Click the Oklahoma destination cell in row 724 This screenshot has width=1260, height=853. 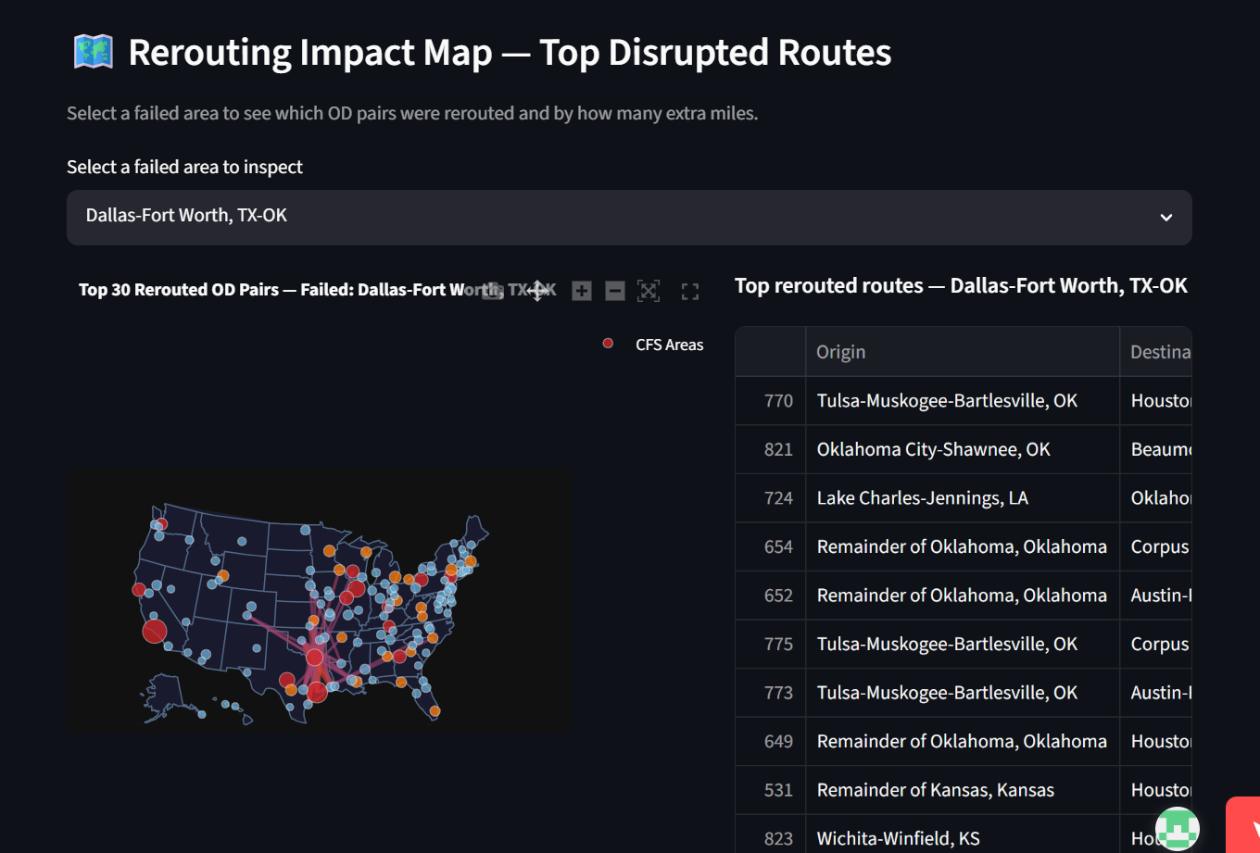pos(1156,498)
